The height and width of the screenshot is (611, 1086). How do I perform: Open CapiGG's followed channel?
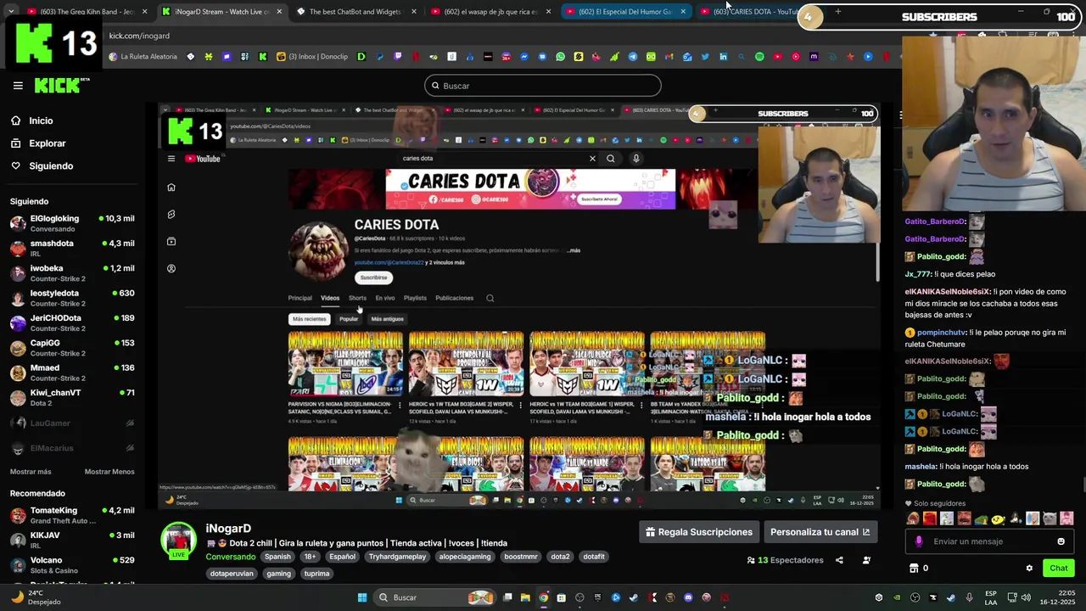pos(72,348)
